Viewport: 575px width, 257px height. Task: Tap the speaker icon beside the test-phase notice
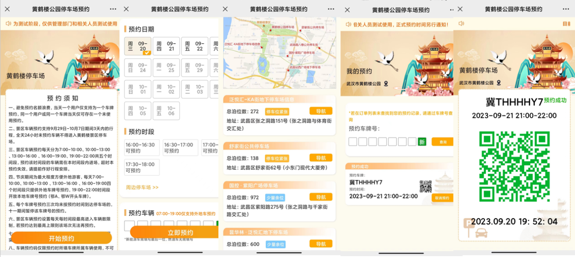pyautogui.click(x=9, y=24)
